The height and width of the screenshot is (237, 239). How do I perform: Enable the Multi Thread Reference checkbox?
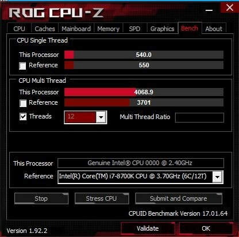coord(23,103)
